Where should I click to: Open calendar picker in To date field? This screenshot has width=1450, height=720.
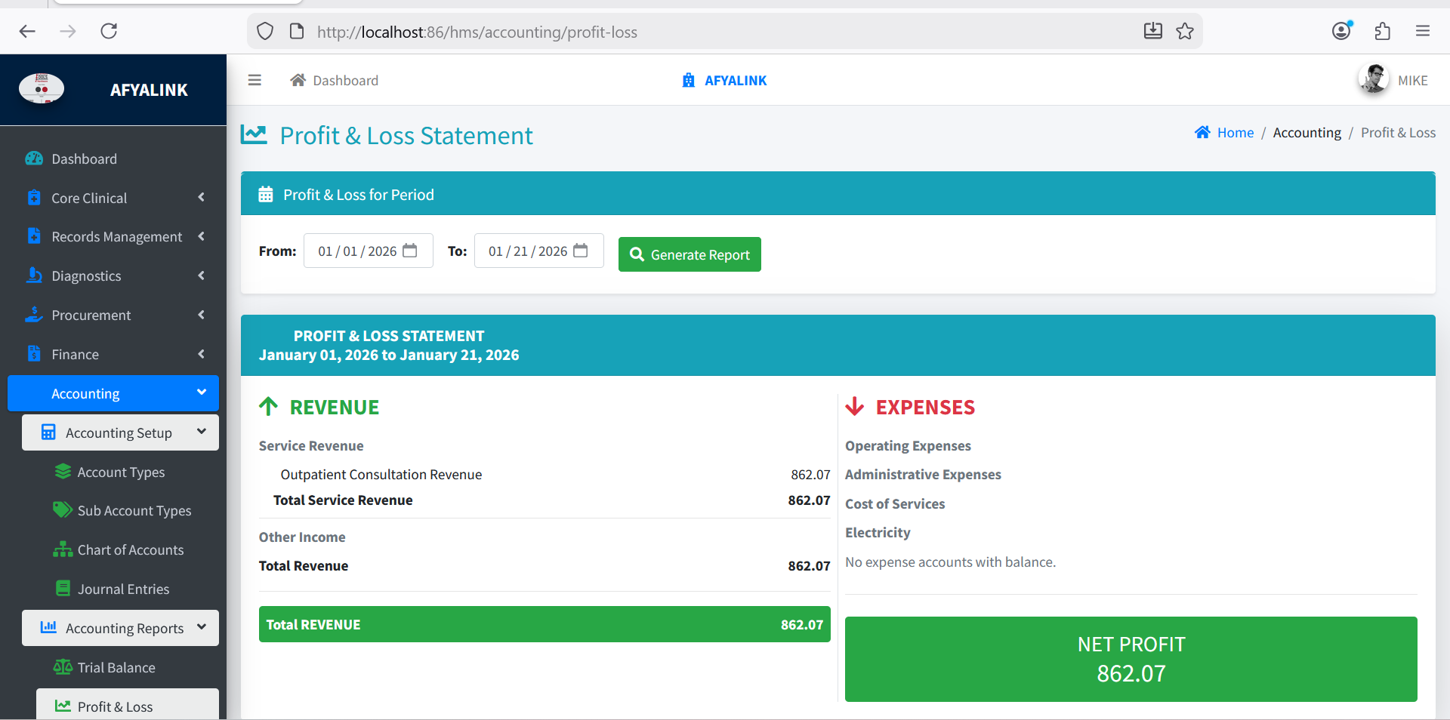point(581,251)
